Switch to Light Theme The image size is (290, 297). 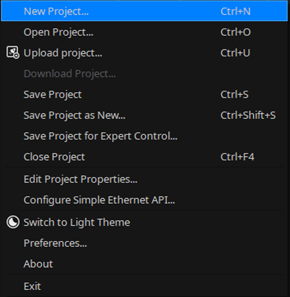144,222
